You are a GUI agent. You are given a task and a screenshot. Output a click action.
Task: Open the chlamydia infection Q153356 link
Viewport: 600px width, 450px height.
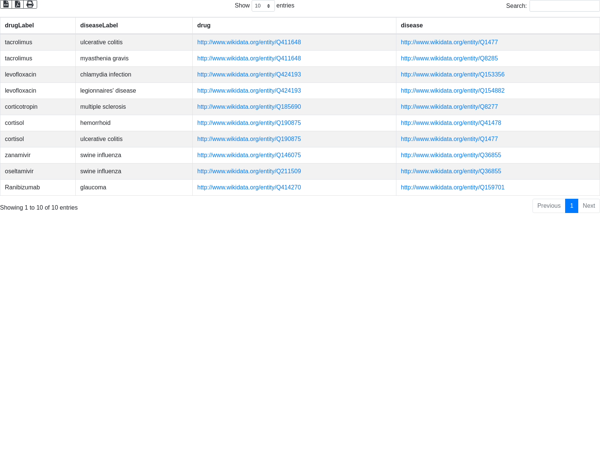click(x=453, y=75)
